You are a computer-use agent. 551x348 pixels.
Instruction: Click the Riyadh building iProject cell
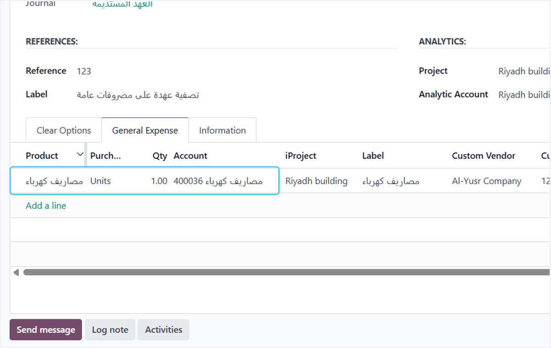(x=316, y=181)
